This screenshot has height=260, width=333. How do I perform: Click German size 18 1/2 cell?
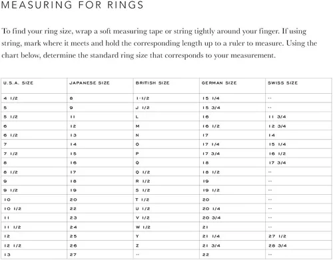coord(232,172)
